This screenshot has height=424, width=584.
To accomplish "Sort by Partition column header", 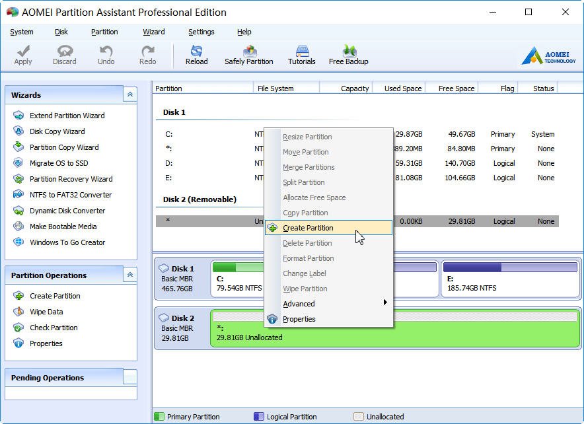I will pos(203,88).
